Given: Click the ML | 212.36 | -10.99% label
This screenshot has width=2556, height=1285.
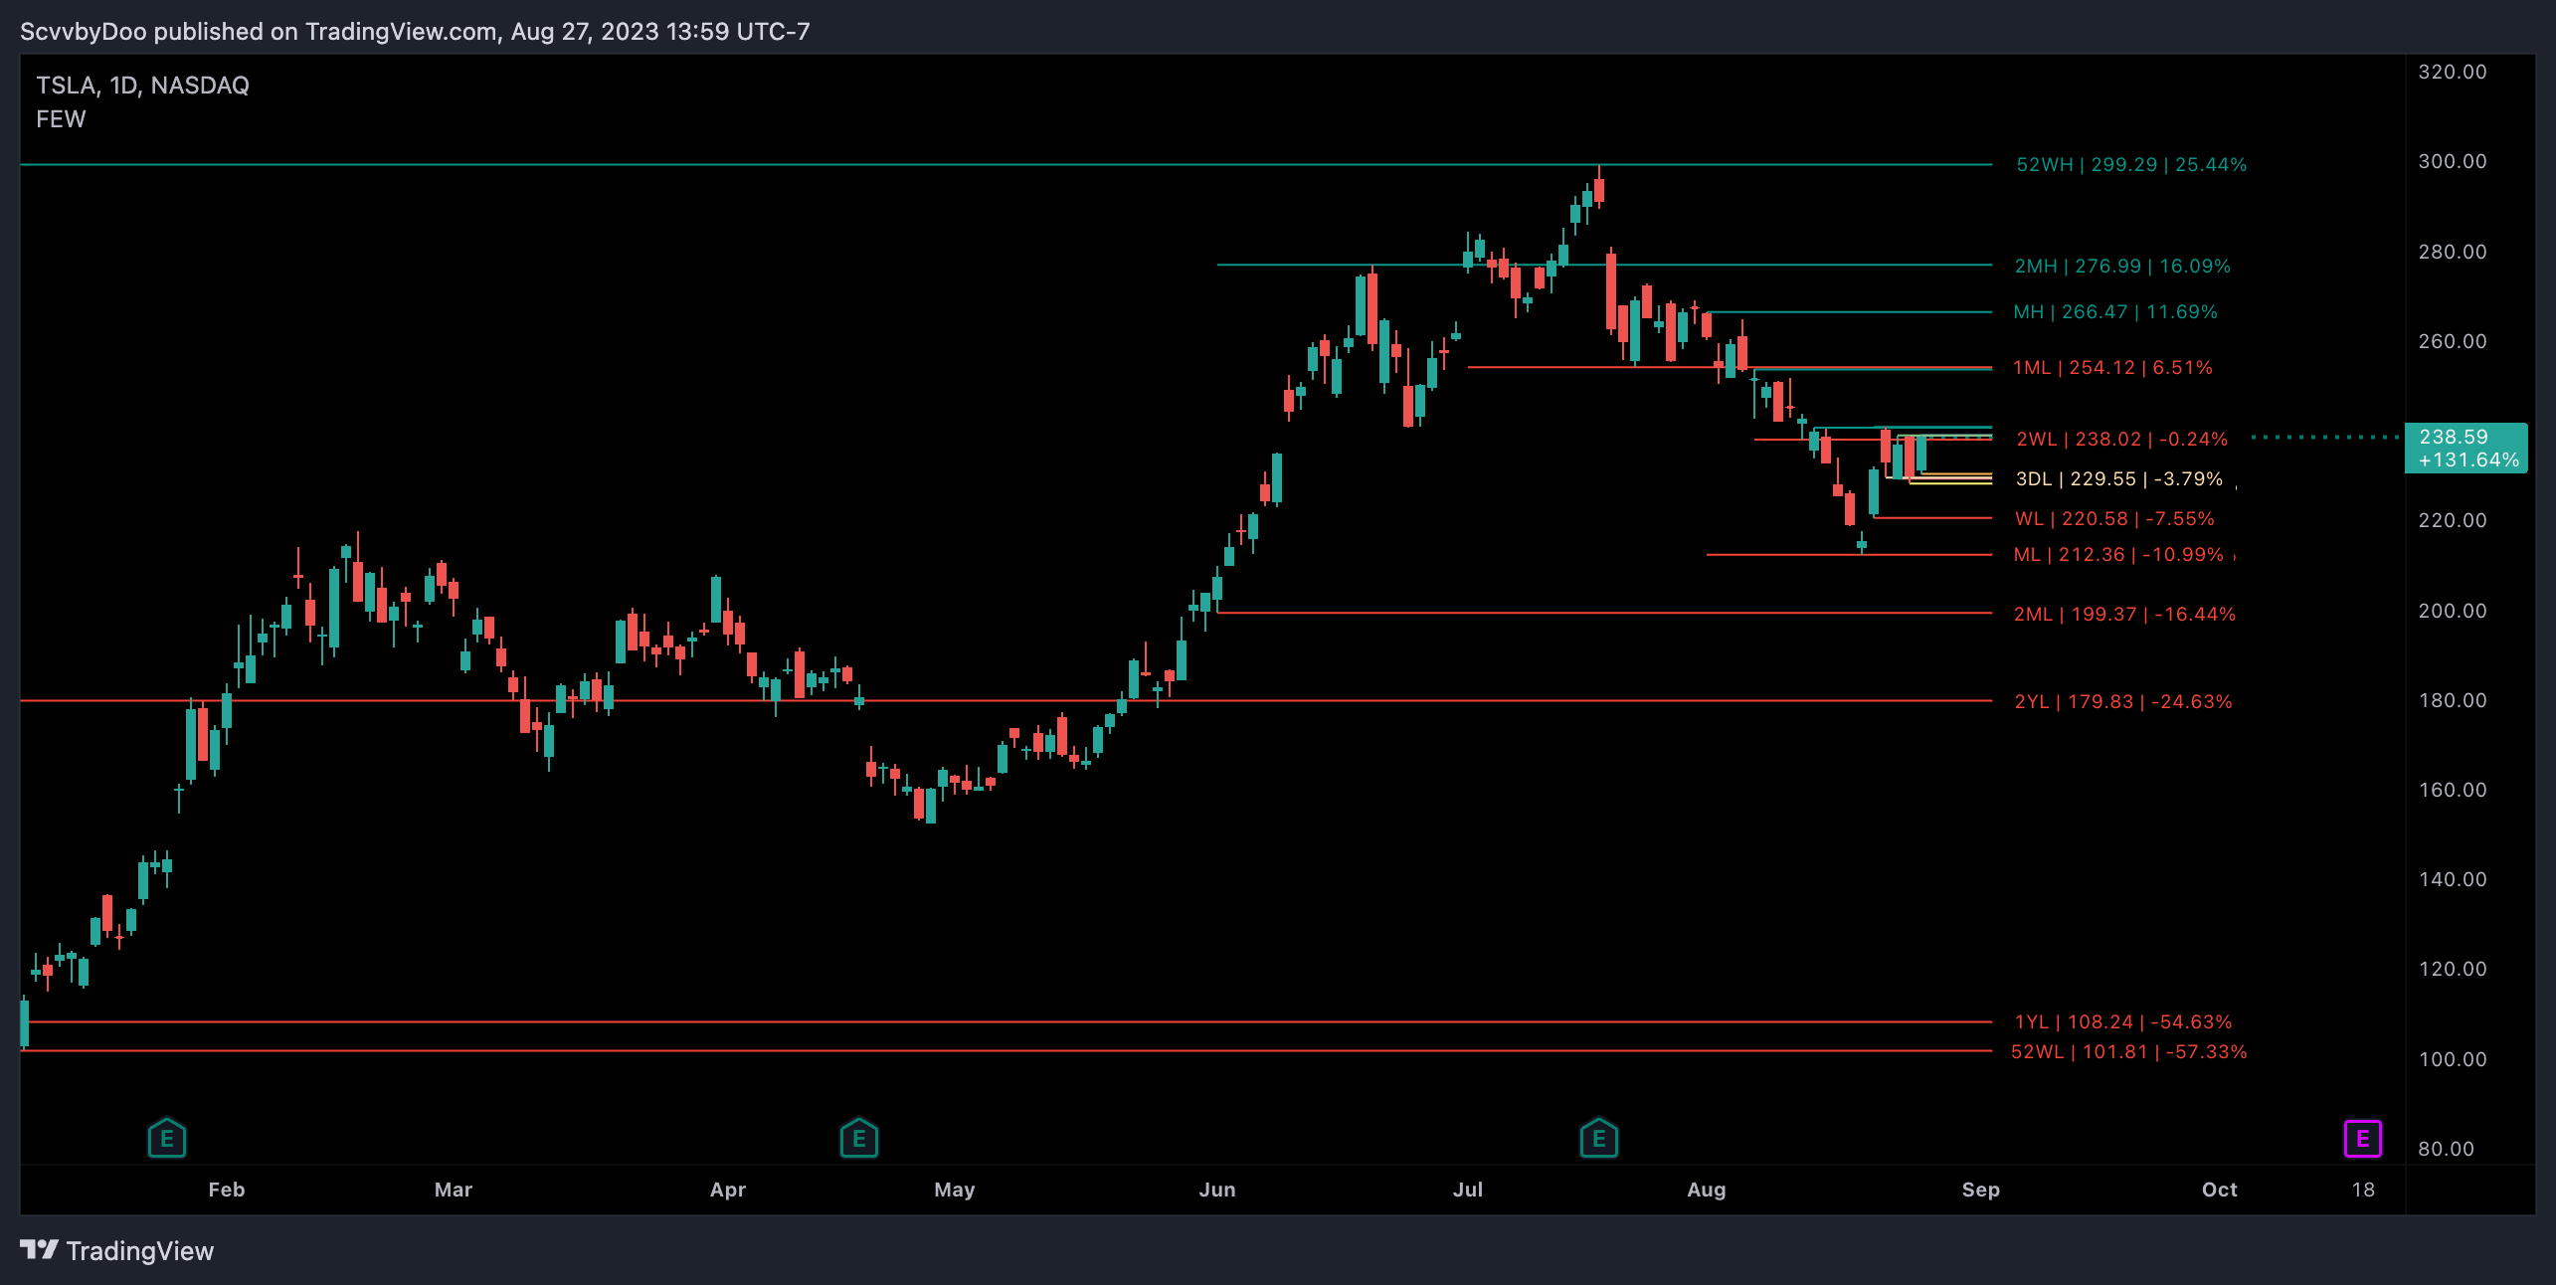Looking at the screenshot, I should pos(2118,555).
